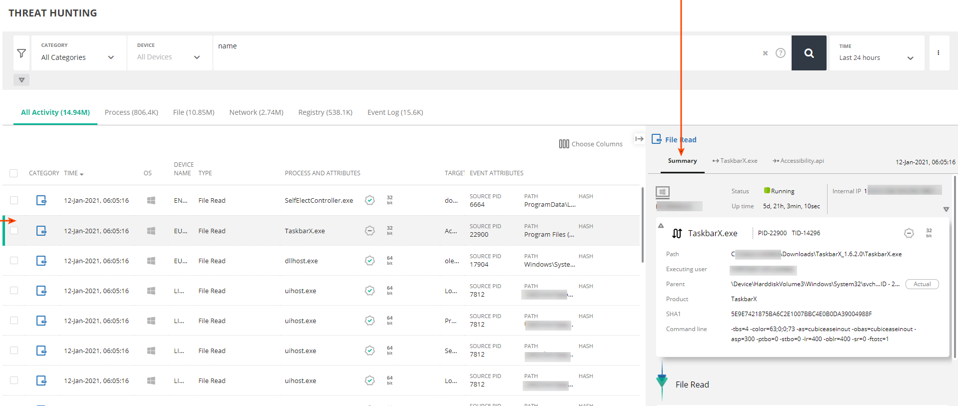The image size is (958, 406).
Task: Click into the search query input field
Action: [485, 53]
